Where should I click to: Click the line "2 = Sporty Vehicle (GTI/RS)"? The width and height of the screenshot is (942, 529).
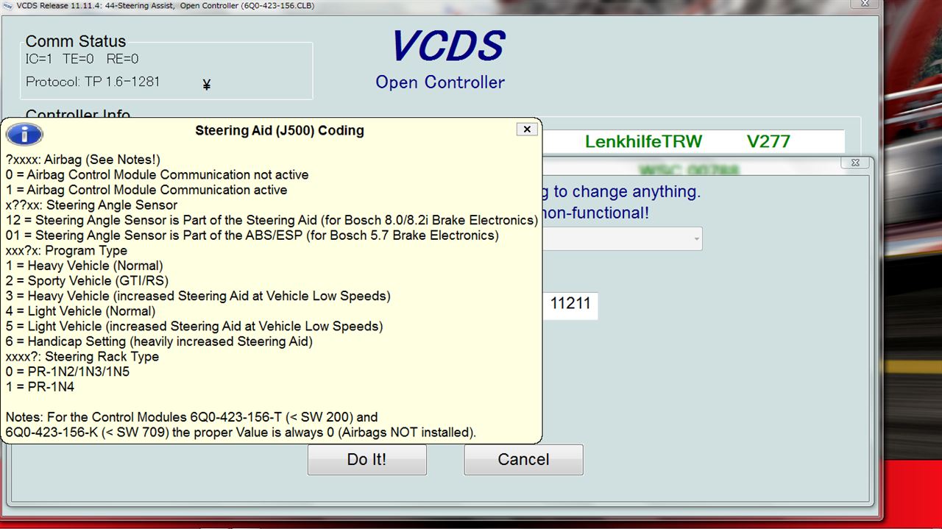[x=87, y=281]
